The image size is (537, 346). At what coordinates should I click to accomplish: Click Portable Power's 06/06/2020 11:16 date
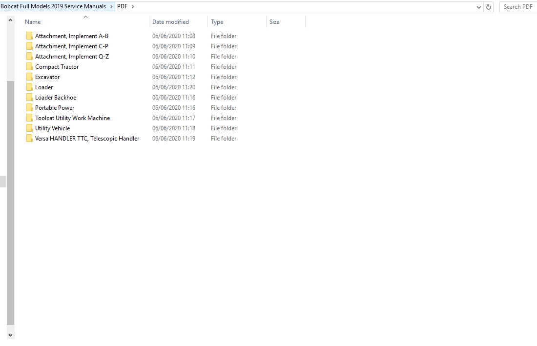[174, 108]
